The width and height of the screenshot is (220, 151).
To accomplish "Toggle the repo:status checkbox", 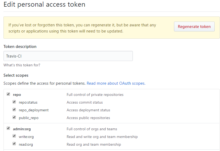I will pos(14,102).
